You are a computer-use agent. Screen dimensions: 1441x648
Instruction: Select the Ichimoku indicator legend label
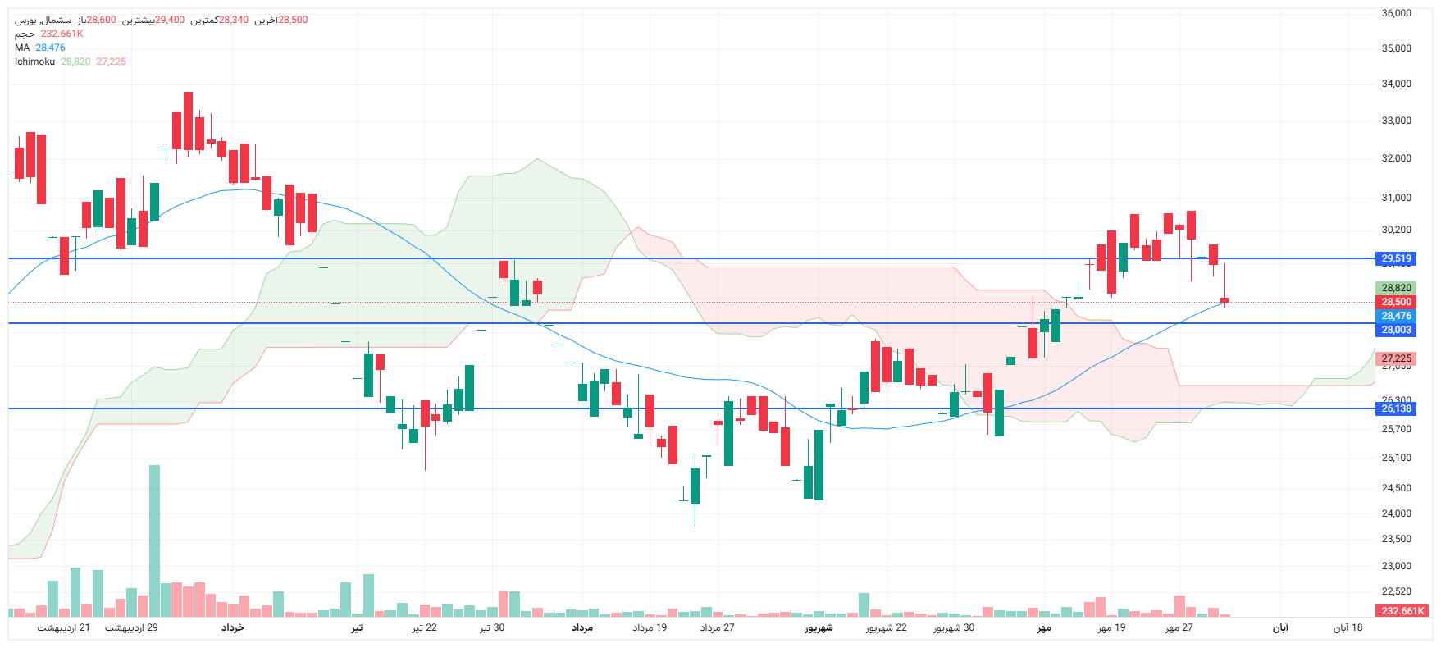click(x=34, y=62)
